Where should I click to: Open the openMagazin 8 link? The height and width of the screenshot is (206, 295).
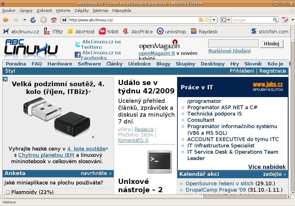pyautogui.click(x=157, y=53)
